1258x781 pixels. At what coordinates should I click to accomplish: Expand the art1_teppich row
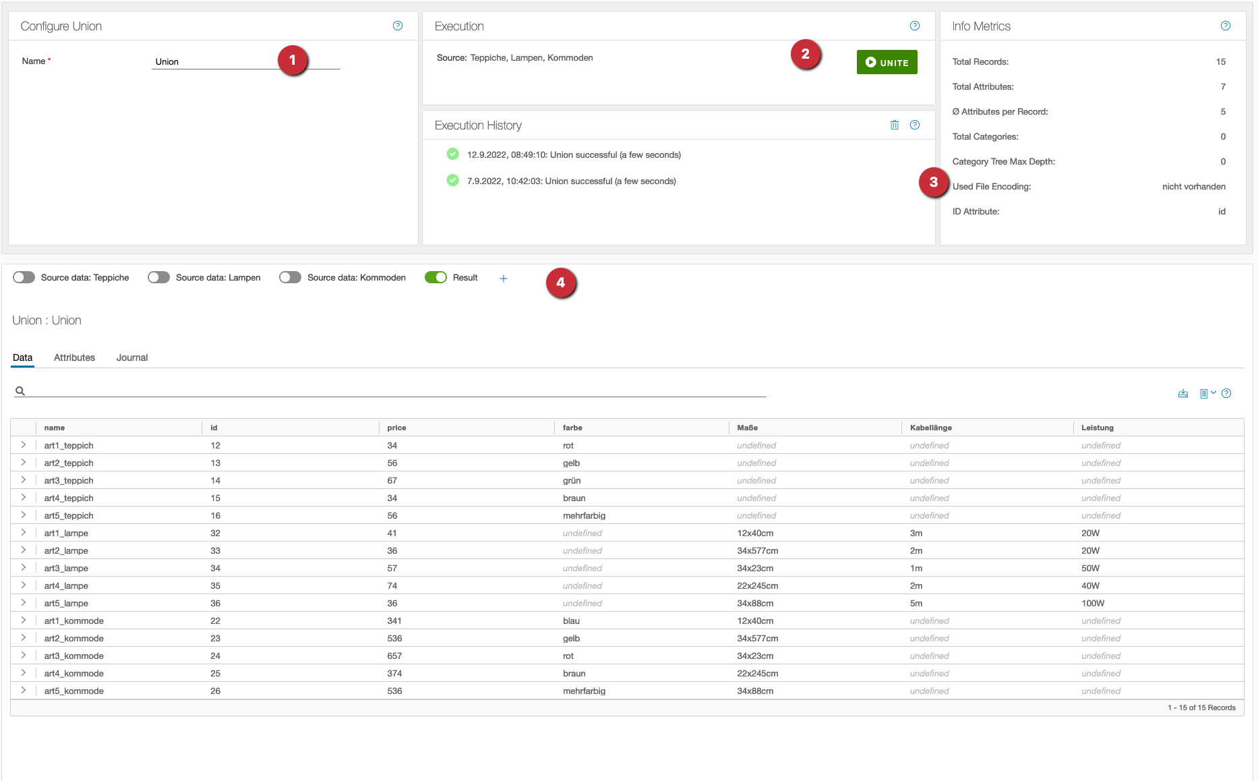(x=24, y=445)
